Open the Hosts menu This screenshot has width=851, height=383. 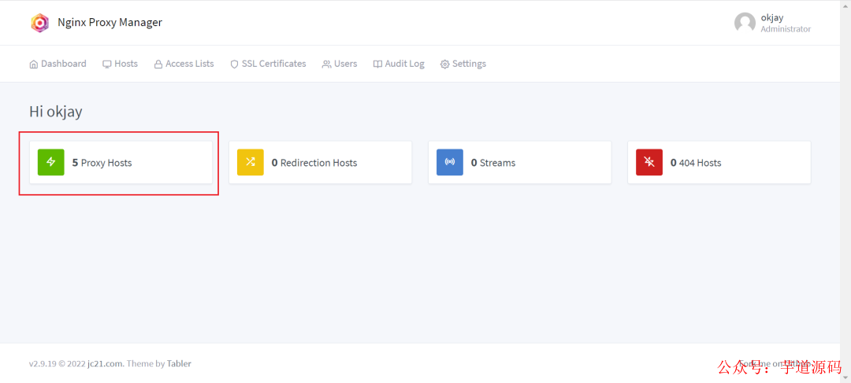pos(120,64)
